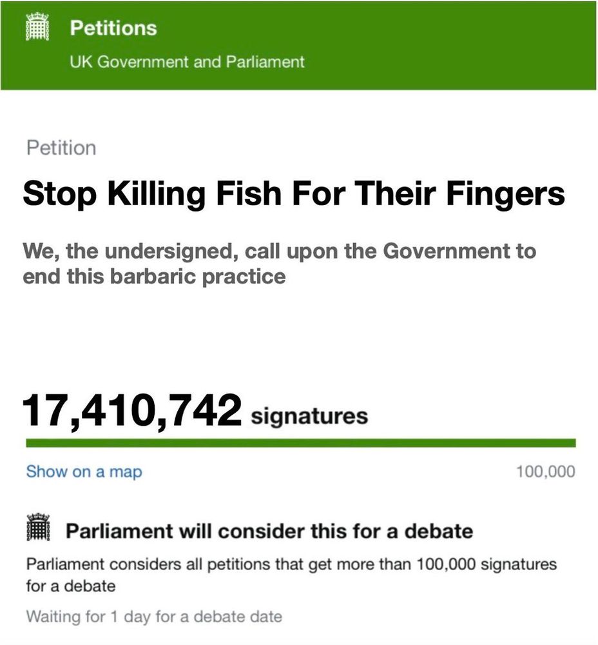This screenshot has width=598, height=645.
Task: Click the 'UK Government and Parliament' header text
Action: 187,62
